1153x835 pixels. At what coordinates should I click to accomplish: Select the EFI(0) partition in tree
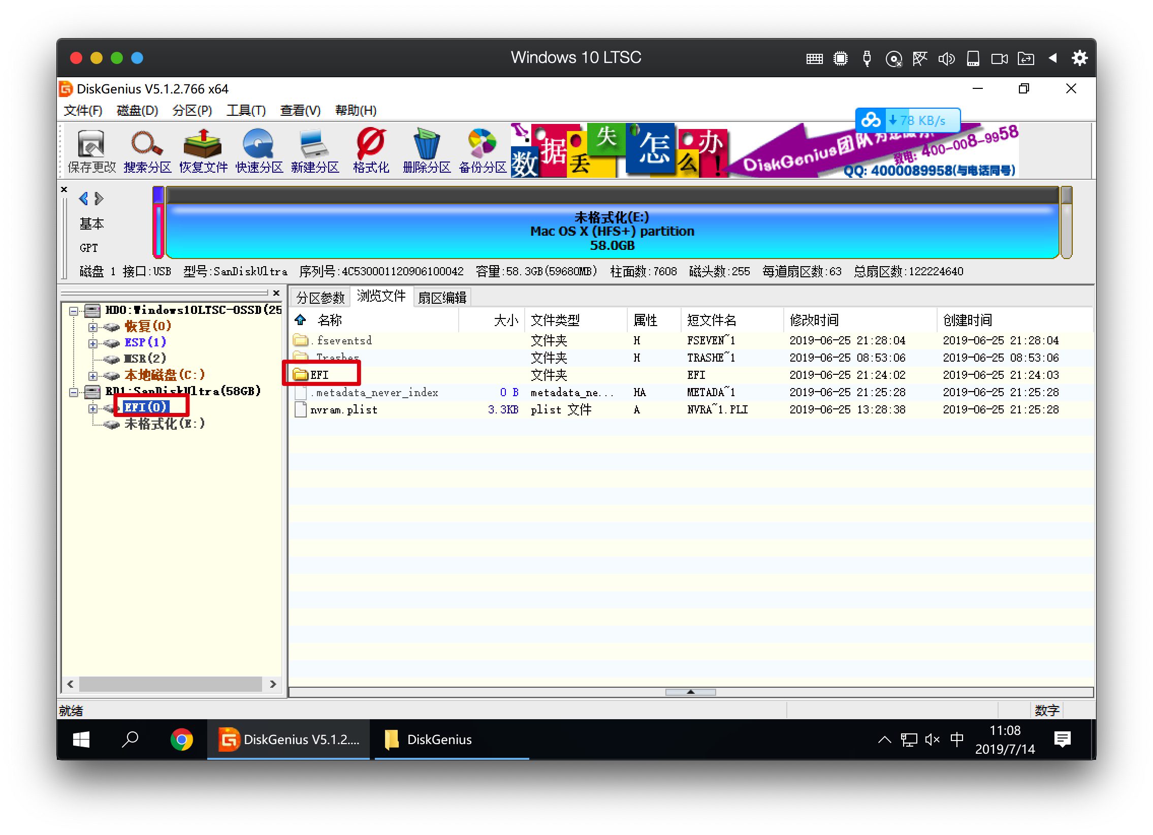click(x=145, y=407)
